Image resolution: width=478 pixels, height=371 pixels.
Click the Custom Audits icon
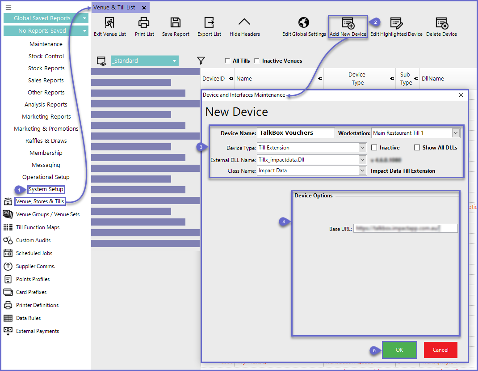click(x=8, y=240)
